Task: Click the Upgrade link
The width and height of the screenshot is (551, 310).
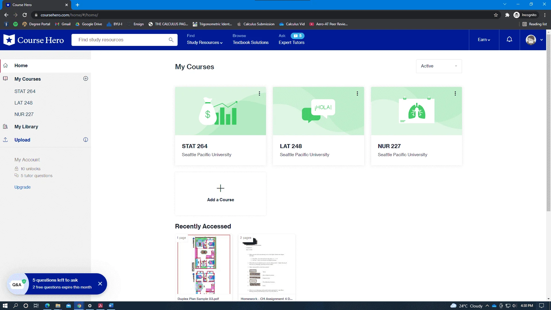Action: 22,187
